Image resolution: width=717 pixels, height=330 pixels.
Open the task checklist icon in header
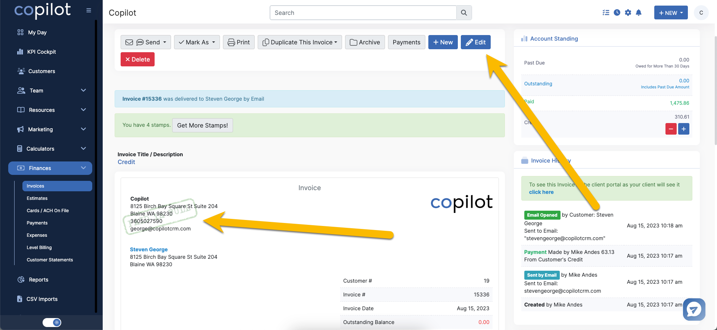(x=606, y=13)
